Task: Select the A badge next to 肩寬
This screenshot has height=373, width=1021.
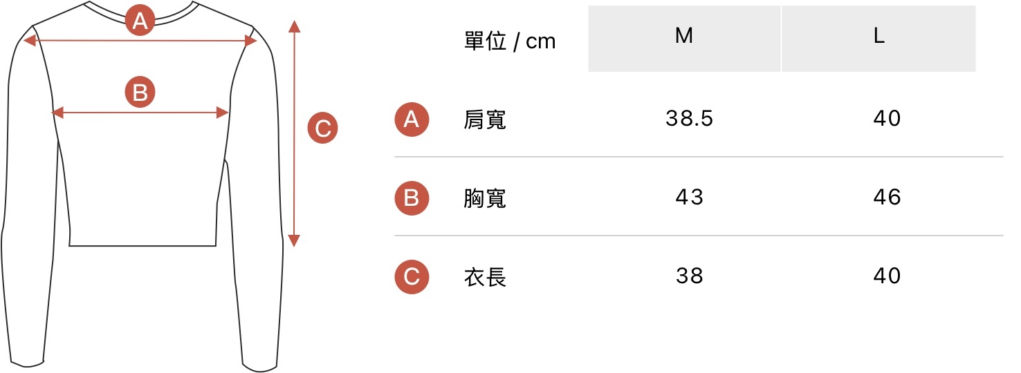Action: pos(412,119)
